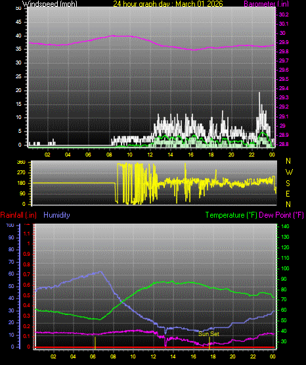The height and width of the screenshot is (365, 306).
Task: Click the yellow sunrise marker line near hour 06
Action: 95,343
